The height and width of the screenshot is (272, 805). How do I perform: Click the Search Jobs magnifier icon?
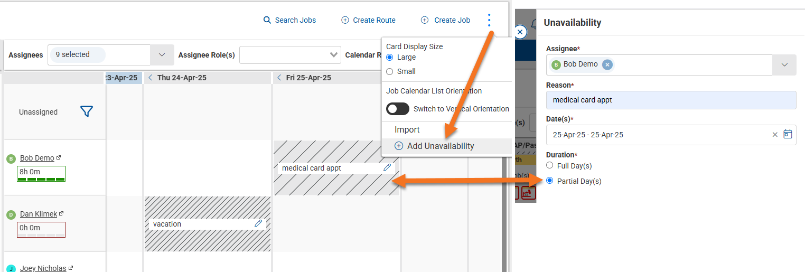(267, 20)
